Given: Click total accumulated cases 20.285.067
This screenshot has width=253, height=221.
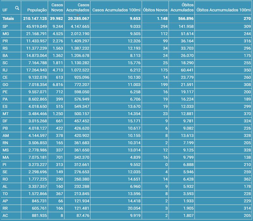Looking at the screenshot, I should (x=78, y=19).
